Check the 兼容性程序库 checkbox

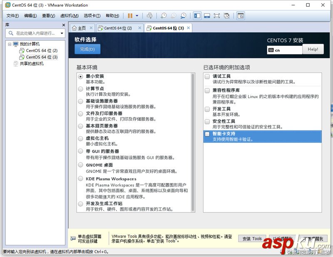pyautogui.click(x=207, y=90)
